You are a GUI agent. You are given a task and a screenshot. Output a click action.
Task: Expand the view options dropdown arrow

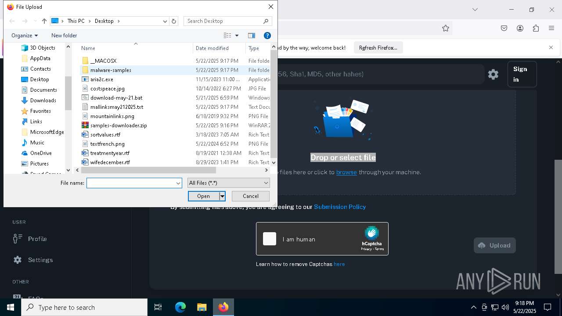(237, 36)
